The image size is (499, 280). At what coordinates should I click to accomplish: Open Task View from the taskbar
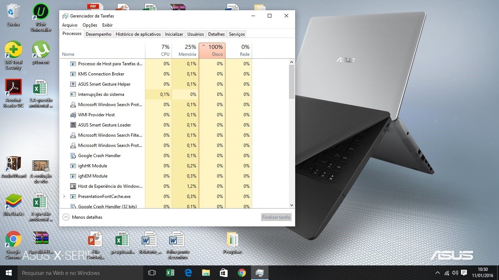pyautogui.click(x=152, y=273)
